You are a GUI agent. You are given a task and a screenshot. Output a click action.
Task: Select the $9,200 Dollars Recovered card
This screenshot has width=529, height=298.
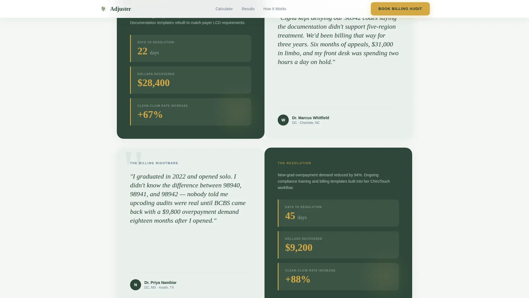click(338, 245)
